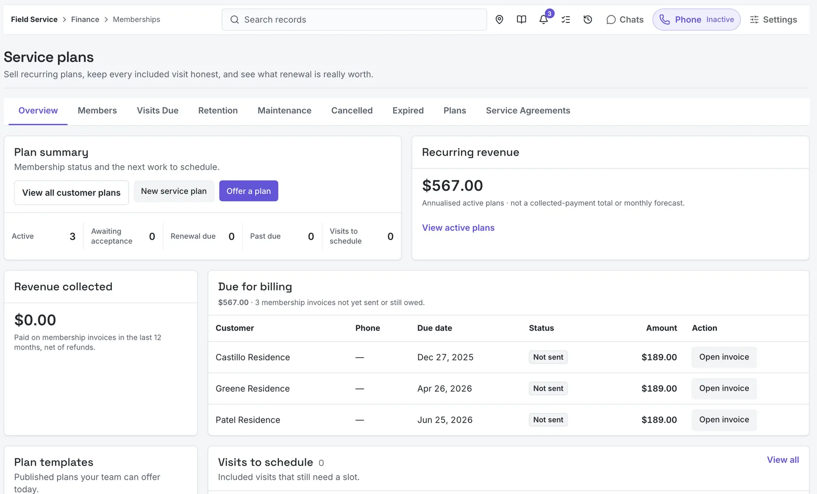817x494 pixels.
Task: Open invoice for Castillo Residence
Action: pyautogui.click(x=724, y=357)
